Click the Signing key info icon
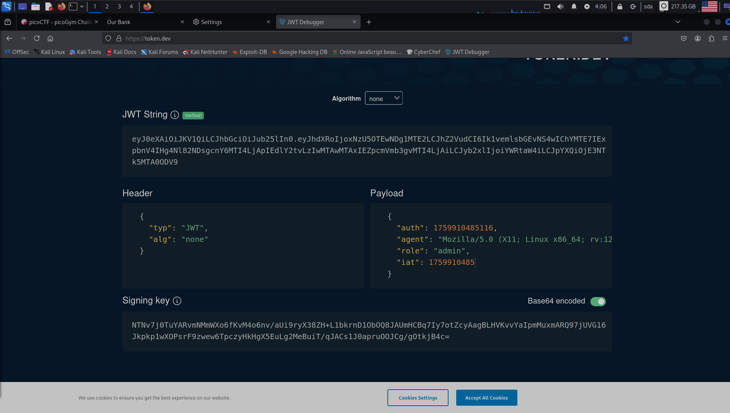This screenshot has height=413, width=730. click(x=177, y=301)
